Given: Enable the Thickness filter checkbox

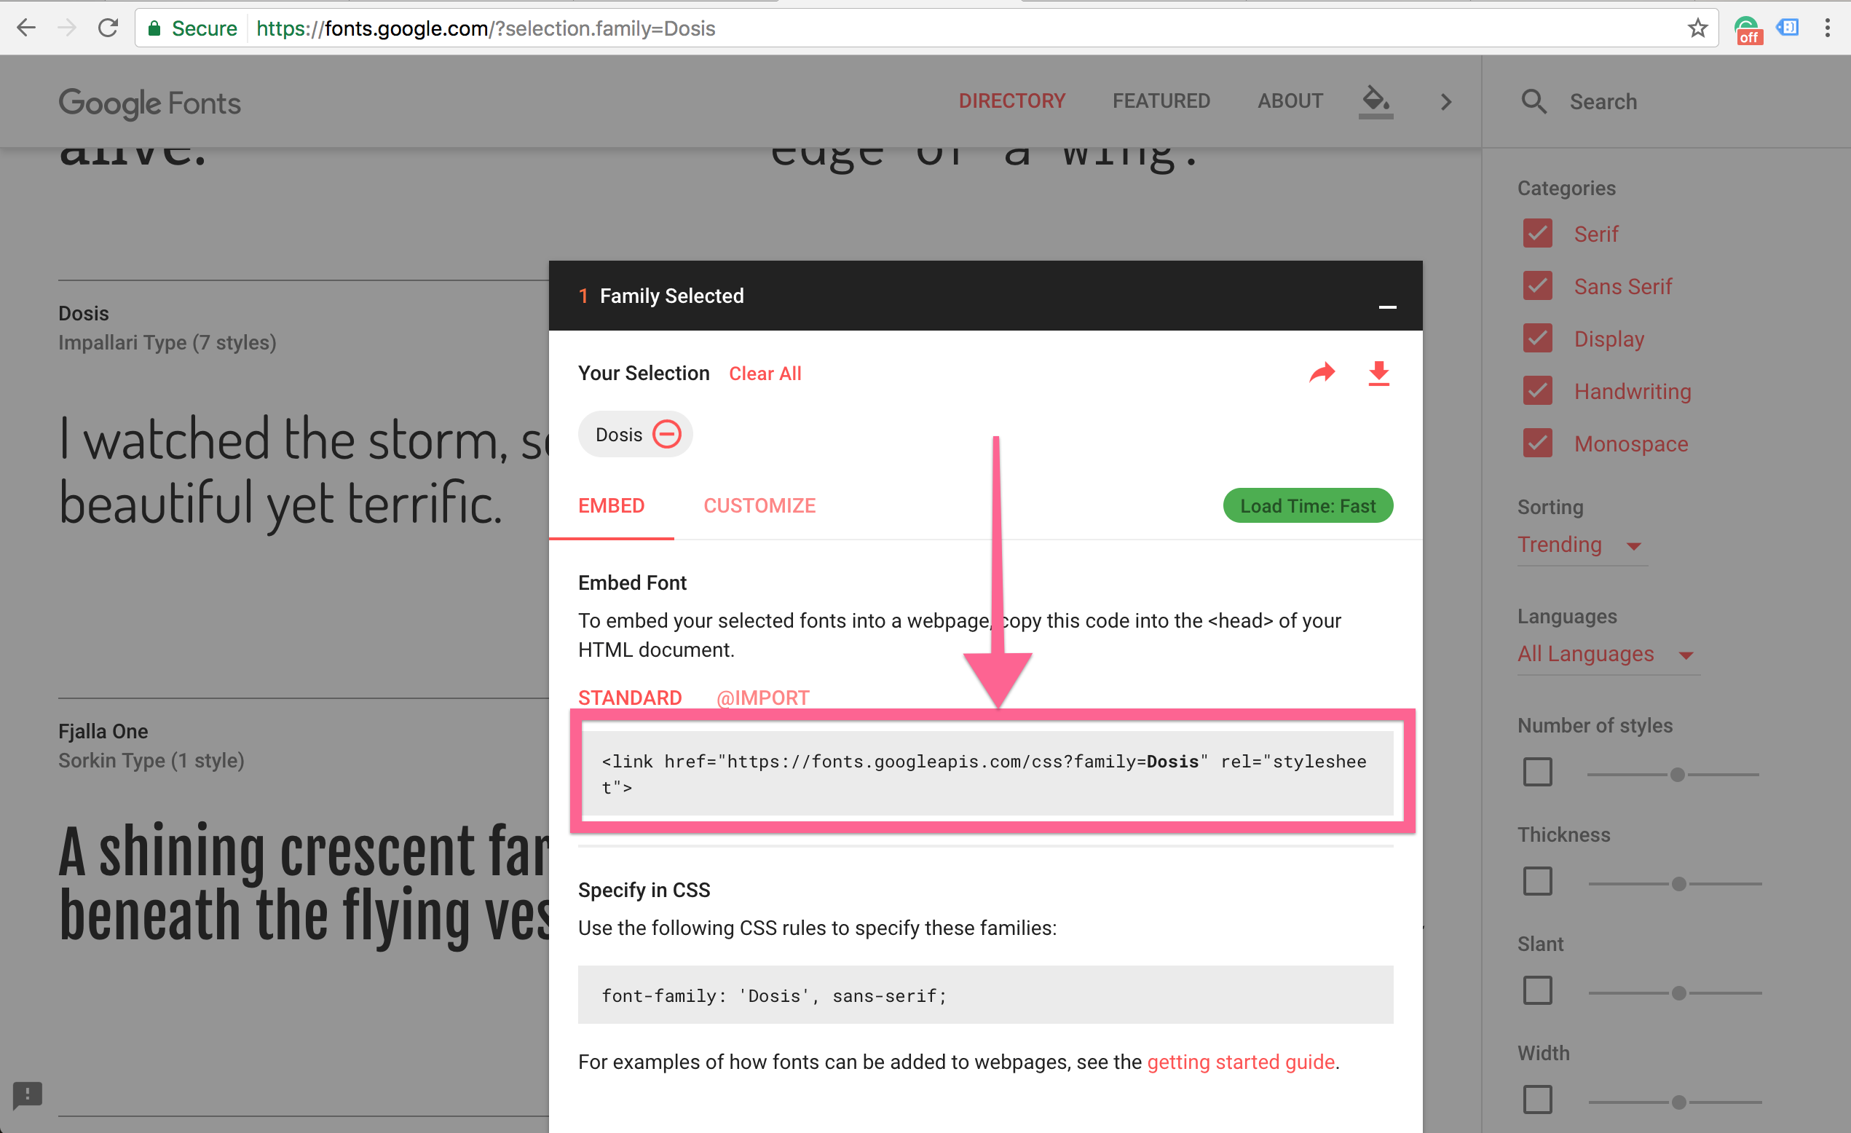Looking at the screenshot, I should (1537, 881).
